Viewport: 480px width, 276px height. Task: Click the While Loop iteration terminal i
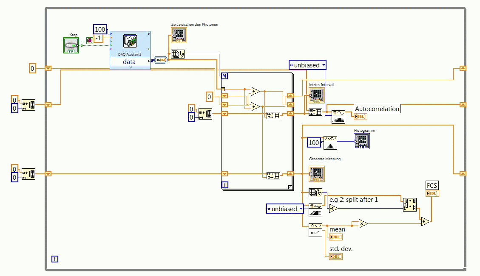coord(55,259)
